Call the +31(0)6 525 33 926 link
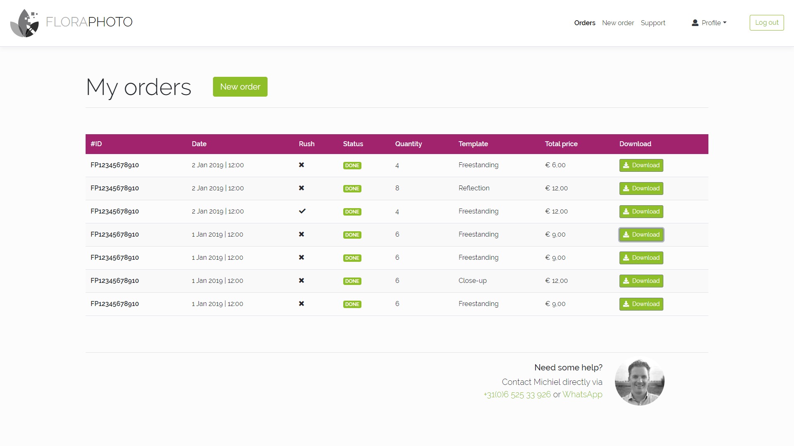Screen dimensions: 794x446 point(517,395)
